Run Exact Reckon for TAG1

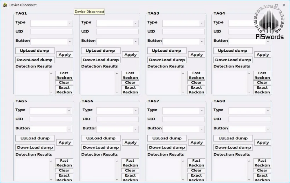tap(64, 90)
